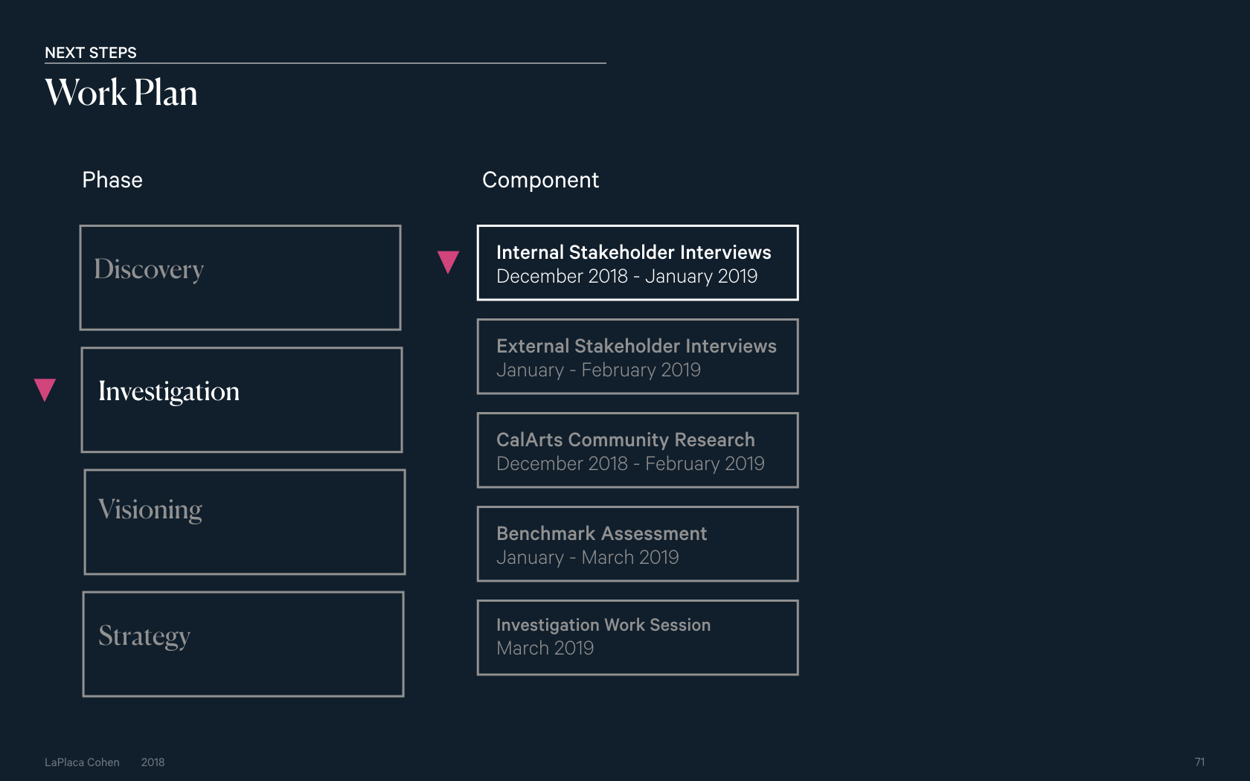Open External Stakeholder Interviews component
Image resolution: width=1250 pixels, height=781 pixels.
coord(638,356)
